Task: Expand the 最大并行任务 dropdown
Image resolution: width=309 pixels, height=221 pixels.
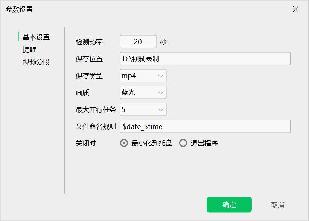Action: [143, 110]
